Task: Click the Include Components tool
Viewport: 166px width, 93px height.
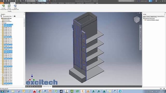Action: (x=3, y=7)
